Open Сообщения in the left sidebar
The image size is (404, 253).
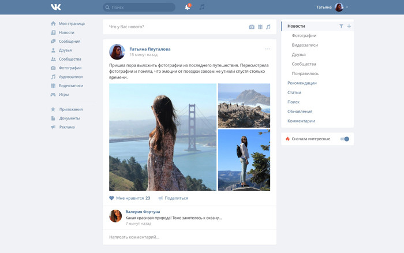69,42
